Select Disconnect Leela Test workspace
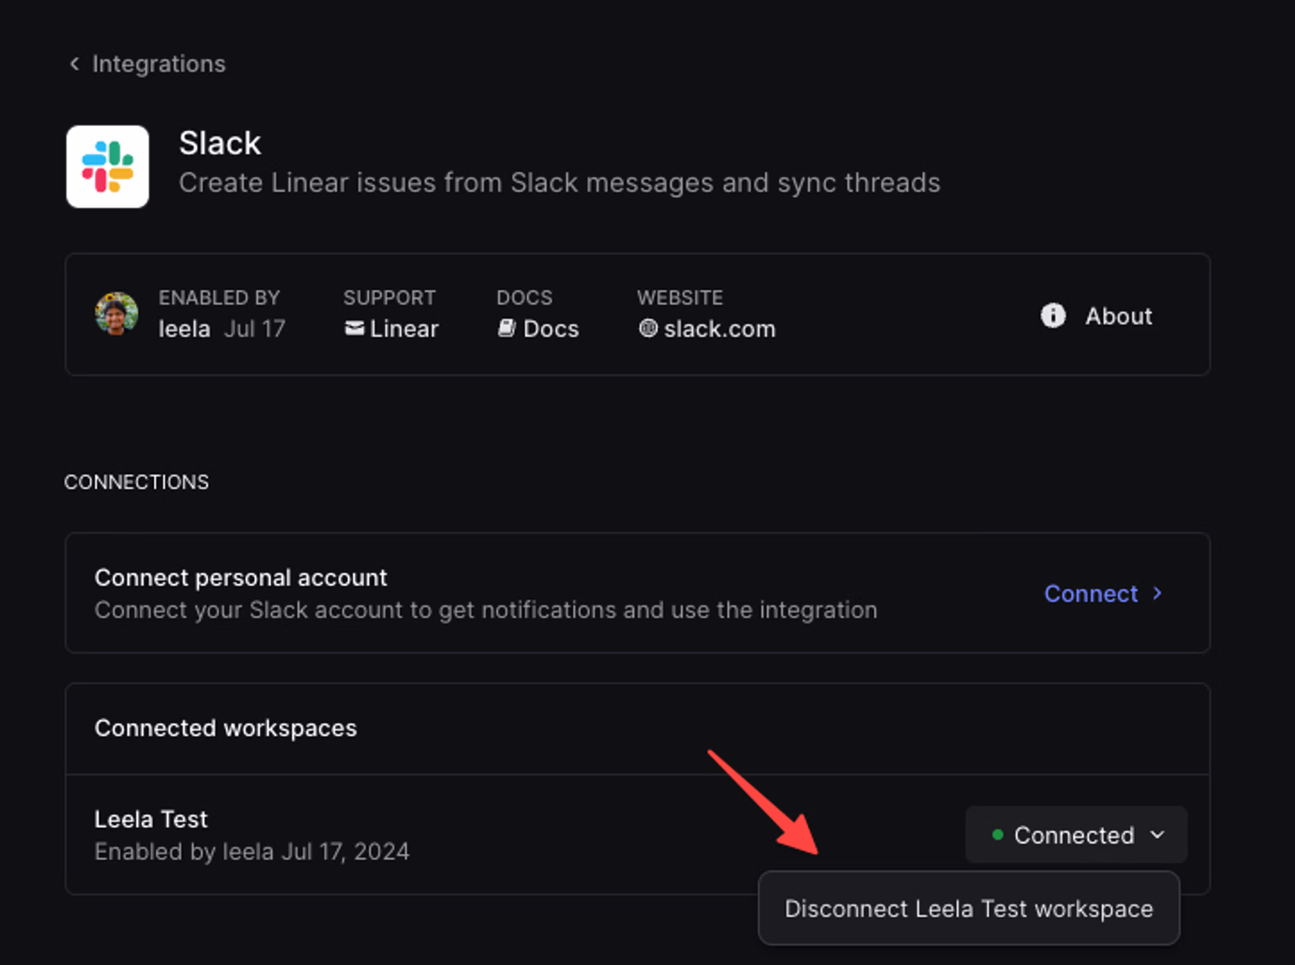The width and height of the screenshot is (1295, 965). click(x=969, y=908)
